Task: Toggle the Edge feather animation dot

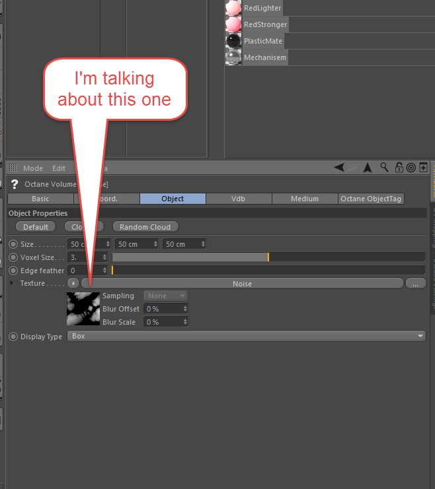Action: tap(13, 271)
